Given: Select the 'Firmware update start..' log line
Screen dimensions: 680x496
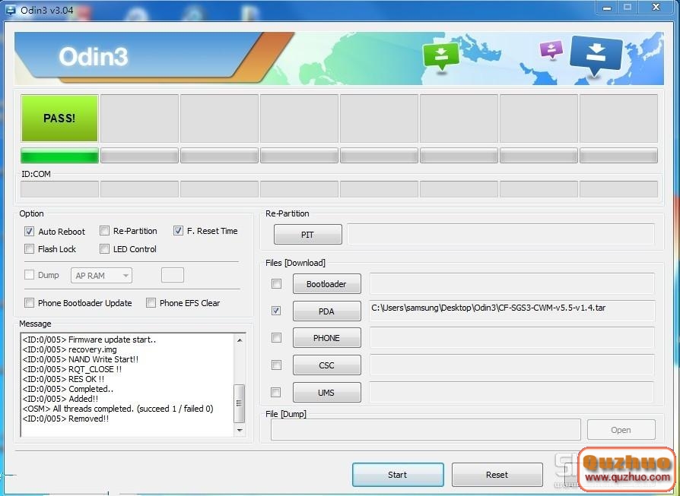Looking at the screenshot, I should (x=89, y=340).
